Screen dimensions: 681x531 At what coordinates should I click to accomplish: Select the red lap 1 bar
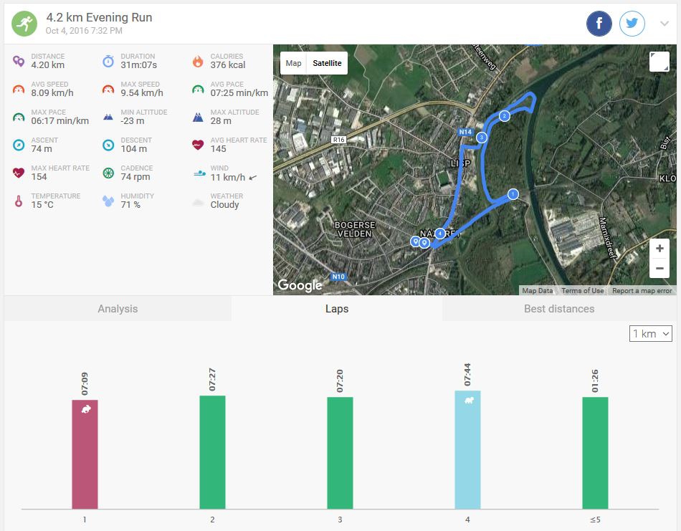85,454
